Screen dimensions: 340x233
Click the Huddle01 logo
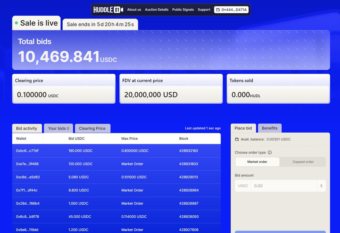point(109,10)
